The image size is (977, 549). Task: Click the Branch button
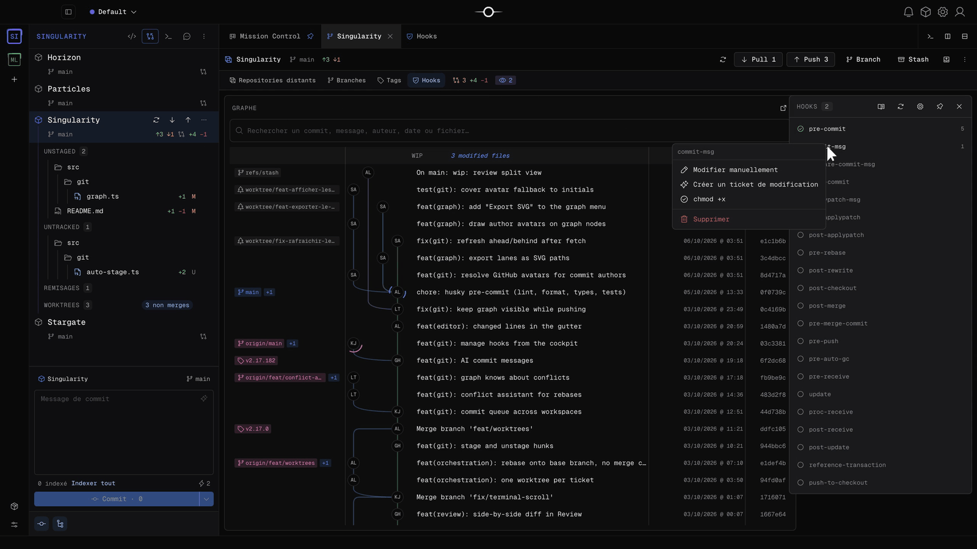click(863, 60)
